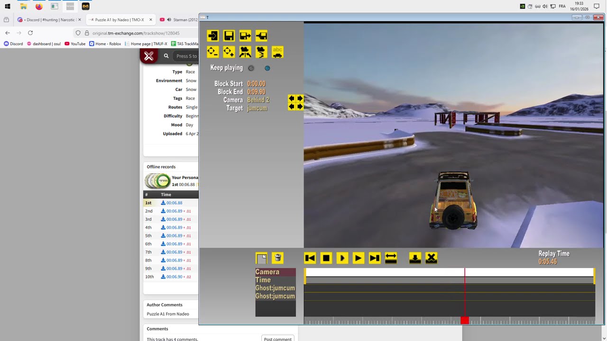Click the camera with merging arrows icon

click(245, 52)
